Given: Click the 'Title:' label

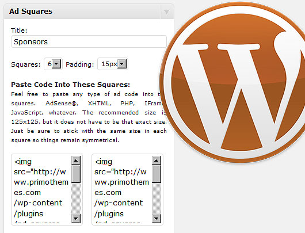Looking at the screenshot, I should [19, 30].
